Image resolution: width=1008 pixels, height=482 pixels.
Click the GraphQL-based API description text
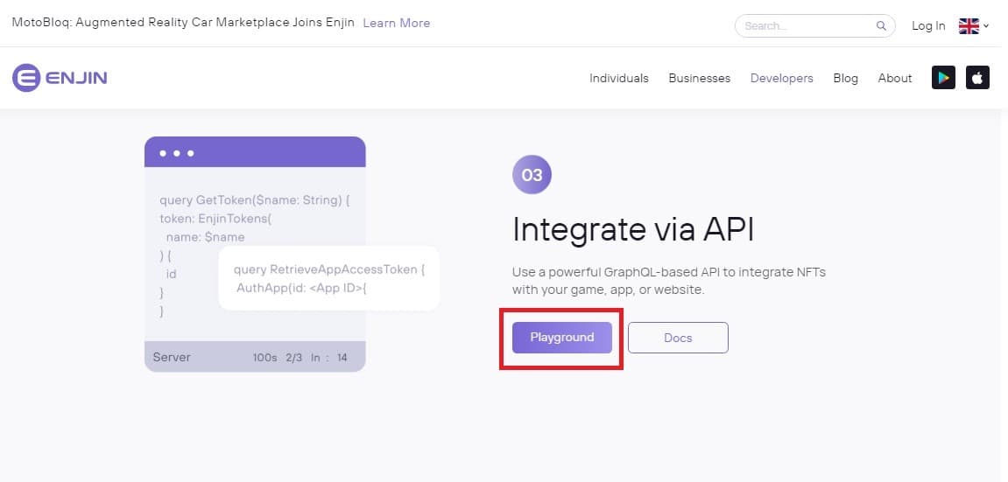click(x=668, y=281)
